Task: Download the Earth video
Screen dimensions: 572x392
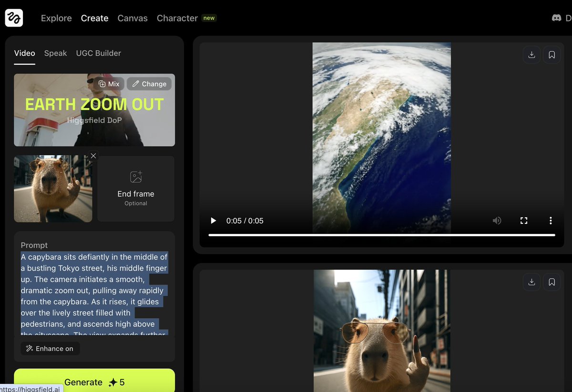Action: [x=531, y=55]
